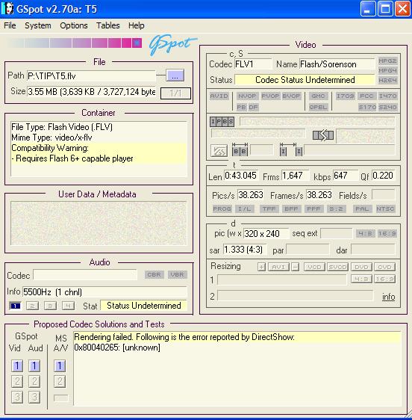
Task: Select audio stream 2
Action: [x=32, y=306]
